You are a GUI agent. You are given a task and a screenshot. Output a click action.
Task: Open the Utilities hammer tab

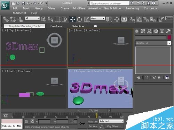click(168, 31)
